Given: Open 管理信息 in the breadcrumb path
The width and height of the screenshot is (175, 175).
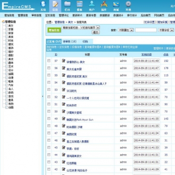Looking at the screenshot, I should pos(59,22).
